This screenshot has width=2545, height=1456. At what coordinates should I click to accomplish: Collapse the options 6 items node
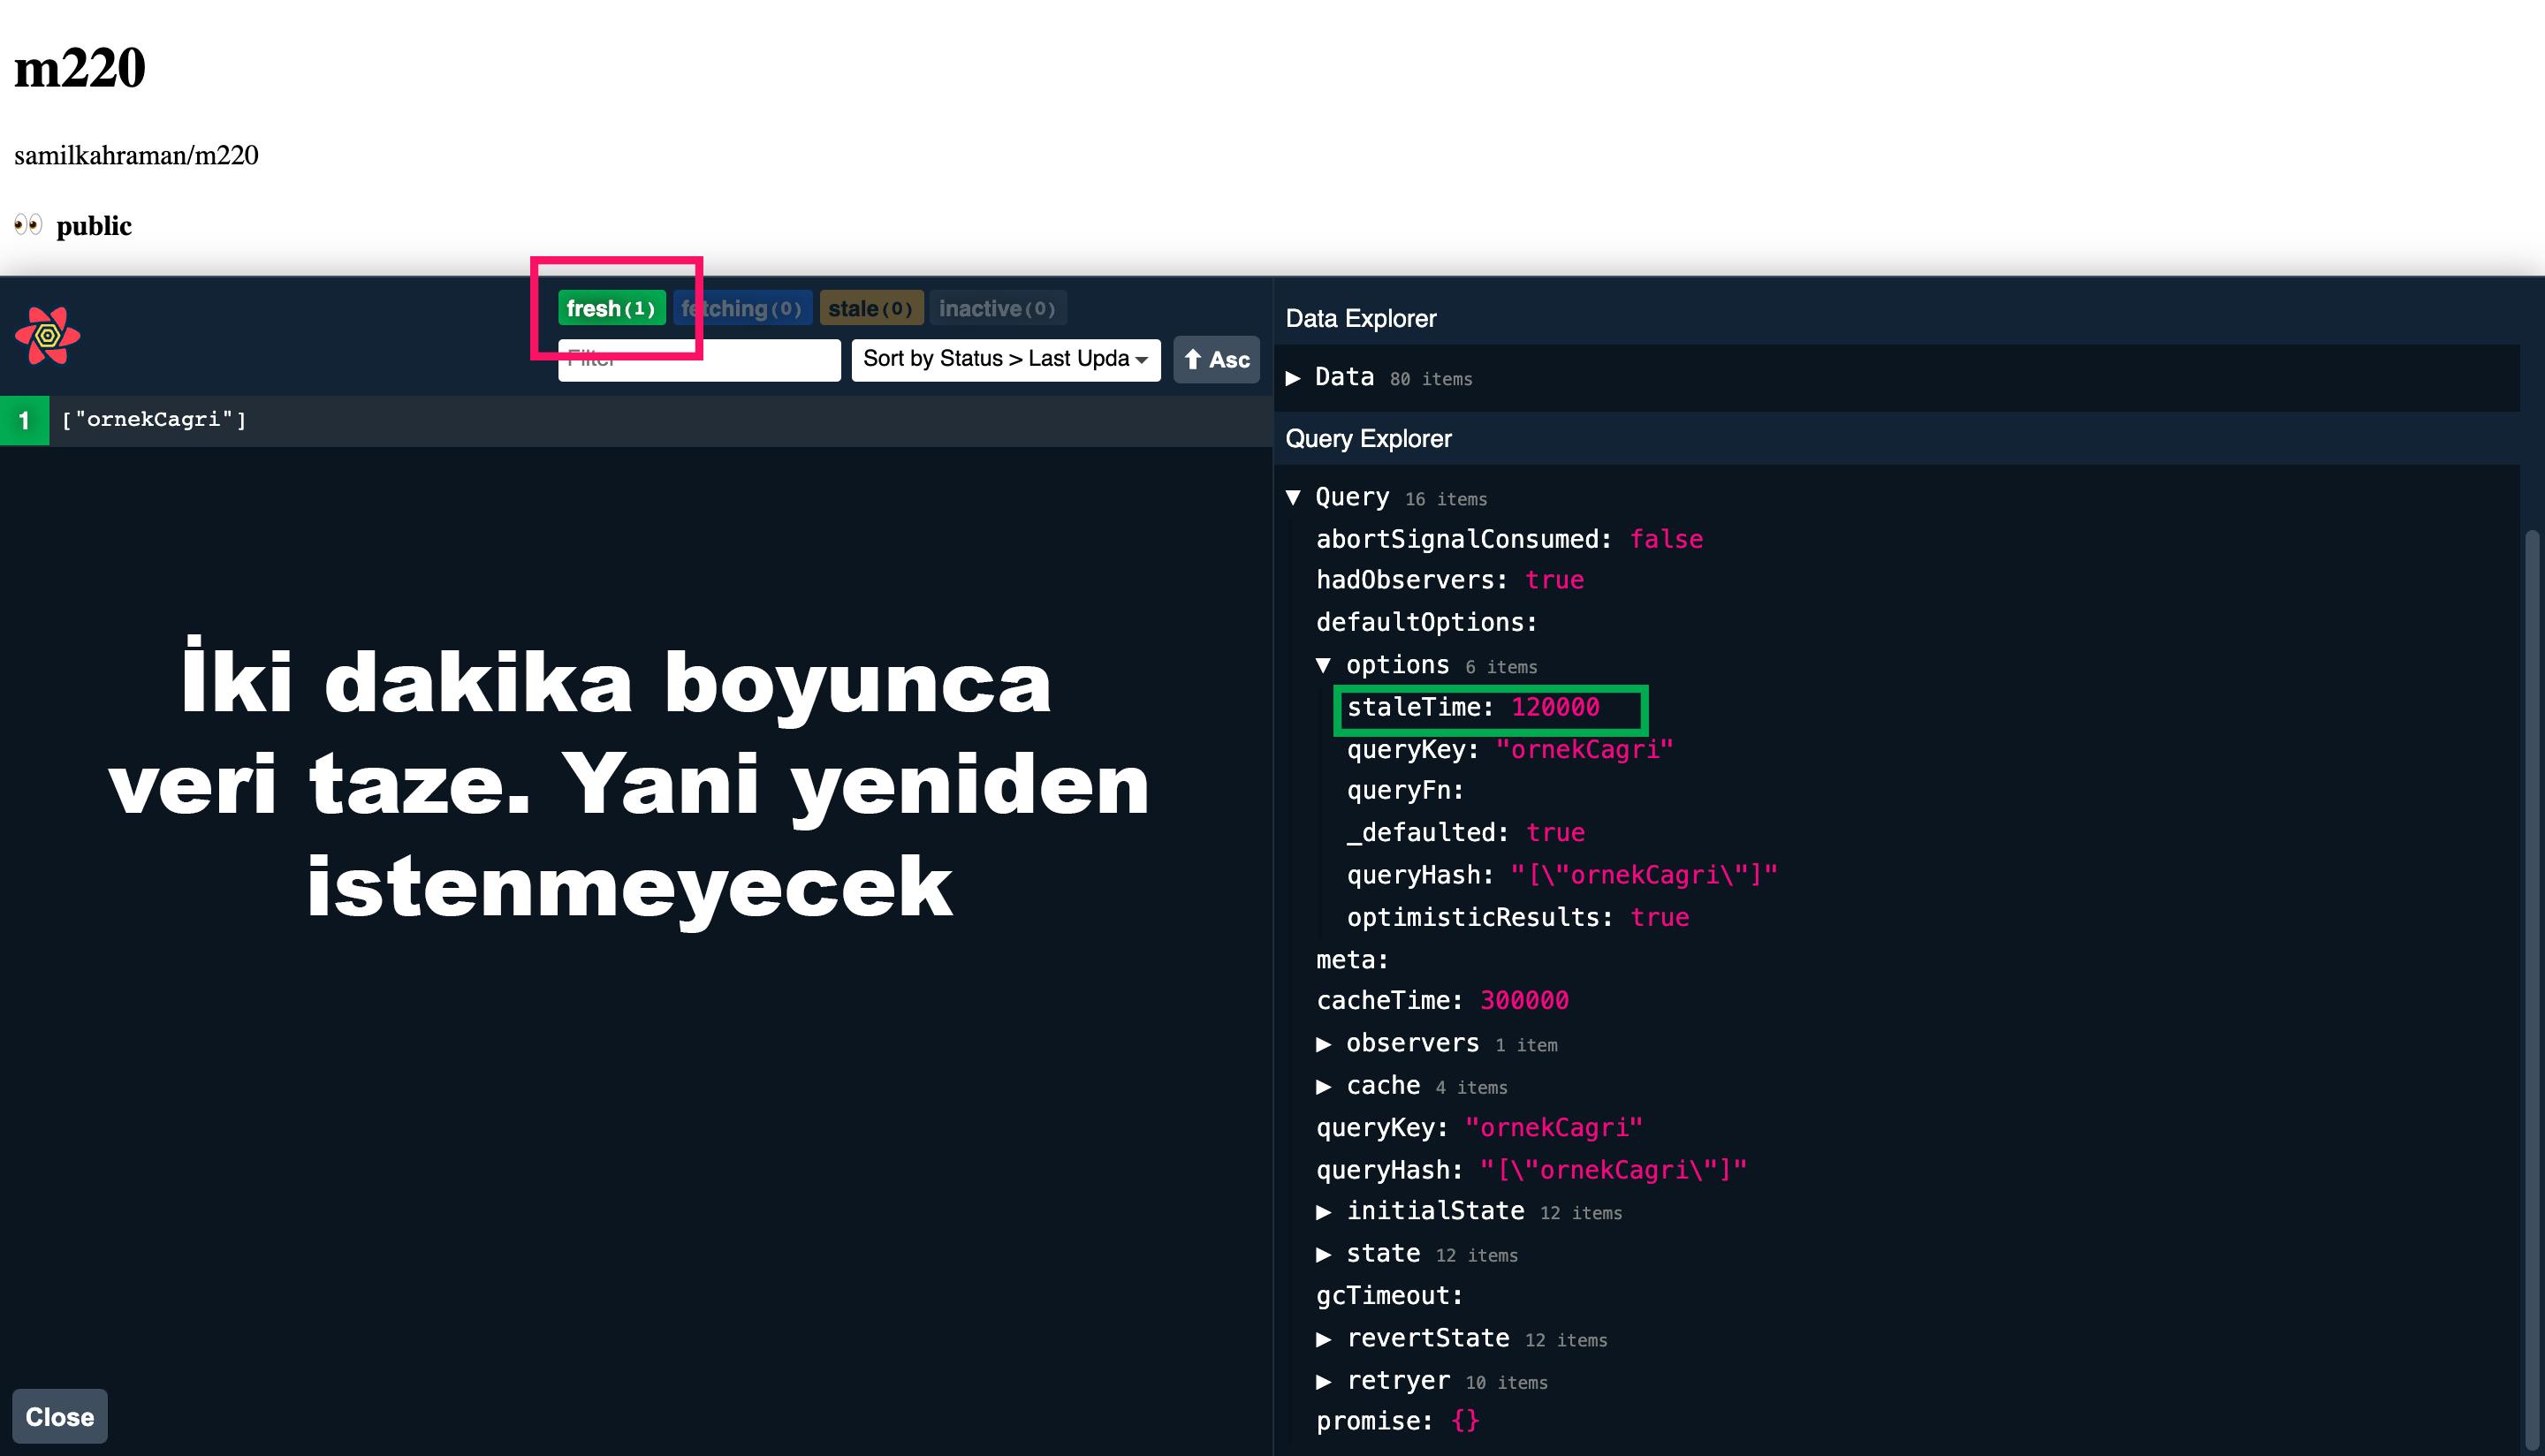[x=1427, y=665]
